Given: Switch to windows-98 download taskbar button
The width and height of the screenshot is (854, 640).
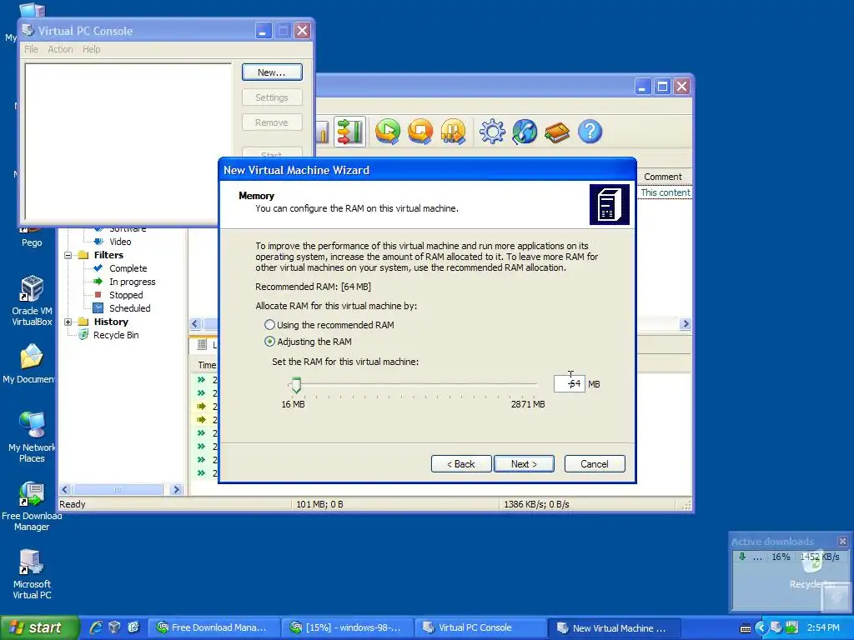Looking at the screenshot, I should pos(349,627).
